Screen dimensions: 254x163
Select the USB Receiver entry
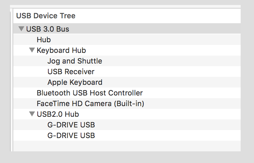pyautogui.click(x=71, y=72)
